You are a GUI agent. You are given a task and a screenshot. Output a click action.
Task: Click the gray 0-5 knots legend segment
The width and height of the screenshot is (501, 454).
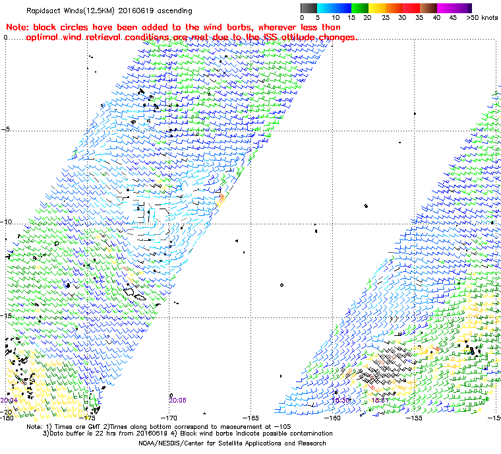pyautogui.click(x=309, y=8)
